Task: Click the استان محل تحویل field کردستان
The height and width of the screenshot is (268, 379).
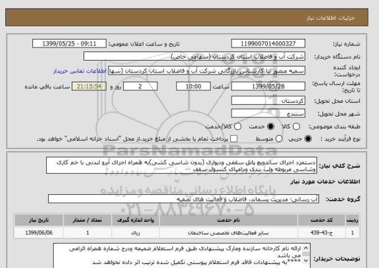Action: [x=268, y=101]
